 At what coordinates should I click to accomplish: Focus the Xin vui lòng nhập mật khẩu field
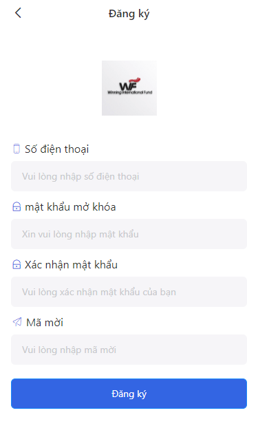click(129, 234)
